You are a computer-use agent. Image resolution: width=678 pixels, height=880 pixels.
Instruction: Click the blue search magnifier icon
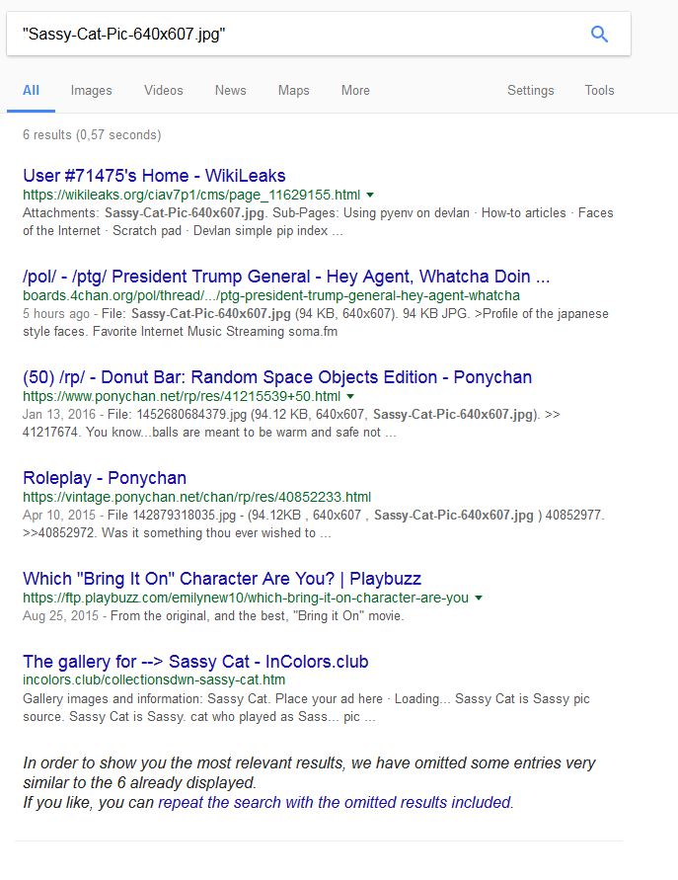point(599,35)
